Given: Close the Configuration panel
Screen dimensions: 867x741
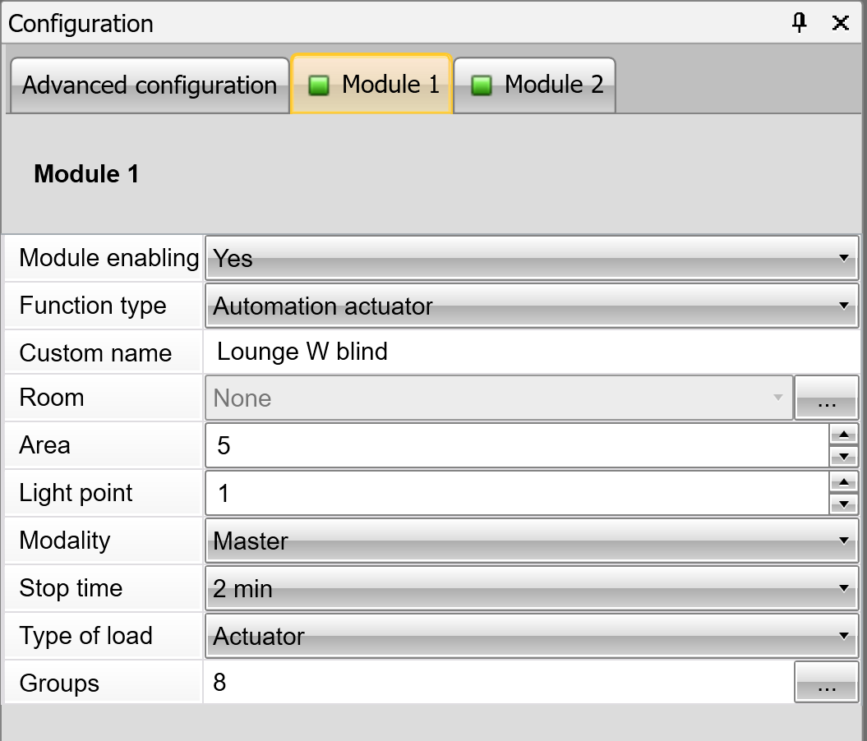Looking at the screenshot, I should pos(840,23).
